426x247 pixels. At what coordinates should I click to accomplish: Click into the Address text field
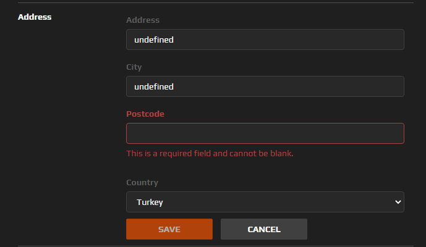[x=265, y=40]
